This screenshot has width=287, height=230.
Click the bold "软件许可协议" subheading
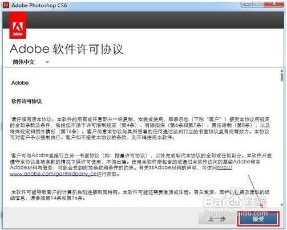(27, 101)
